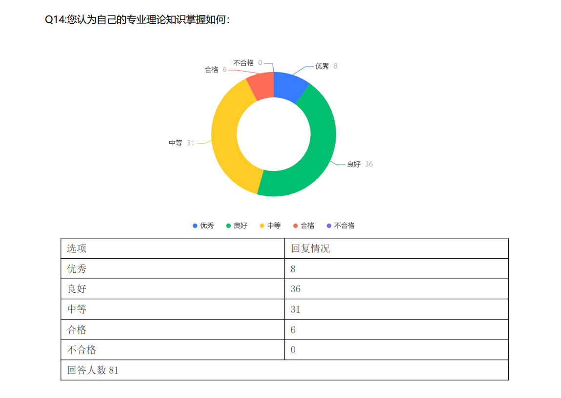Screen dimensions: 561x398
Task: Click the 良好 36 callout label beside the donut
Action: [x=360, y=164]
